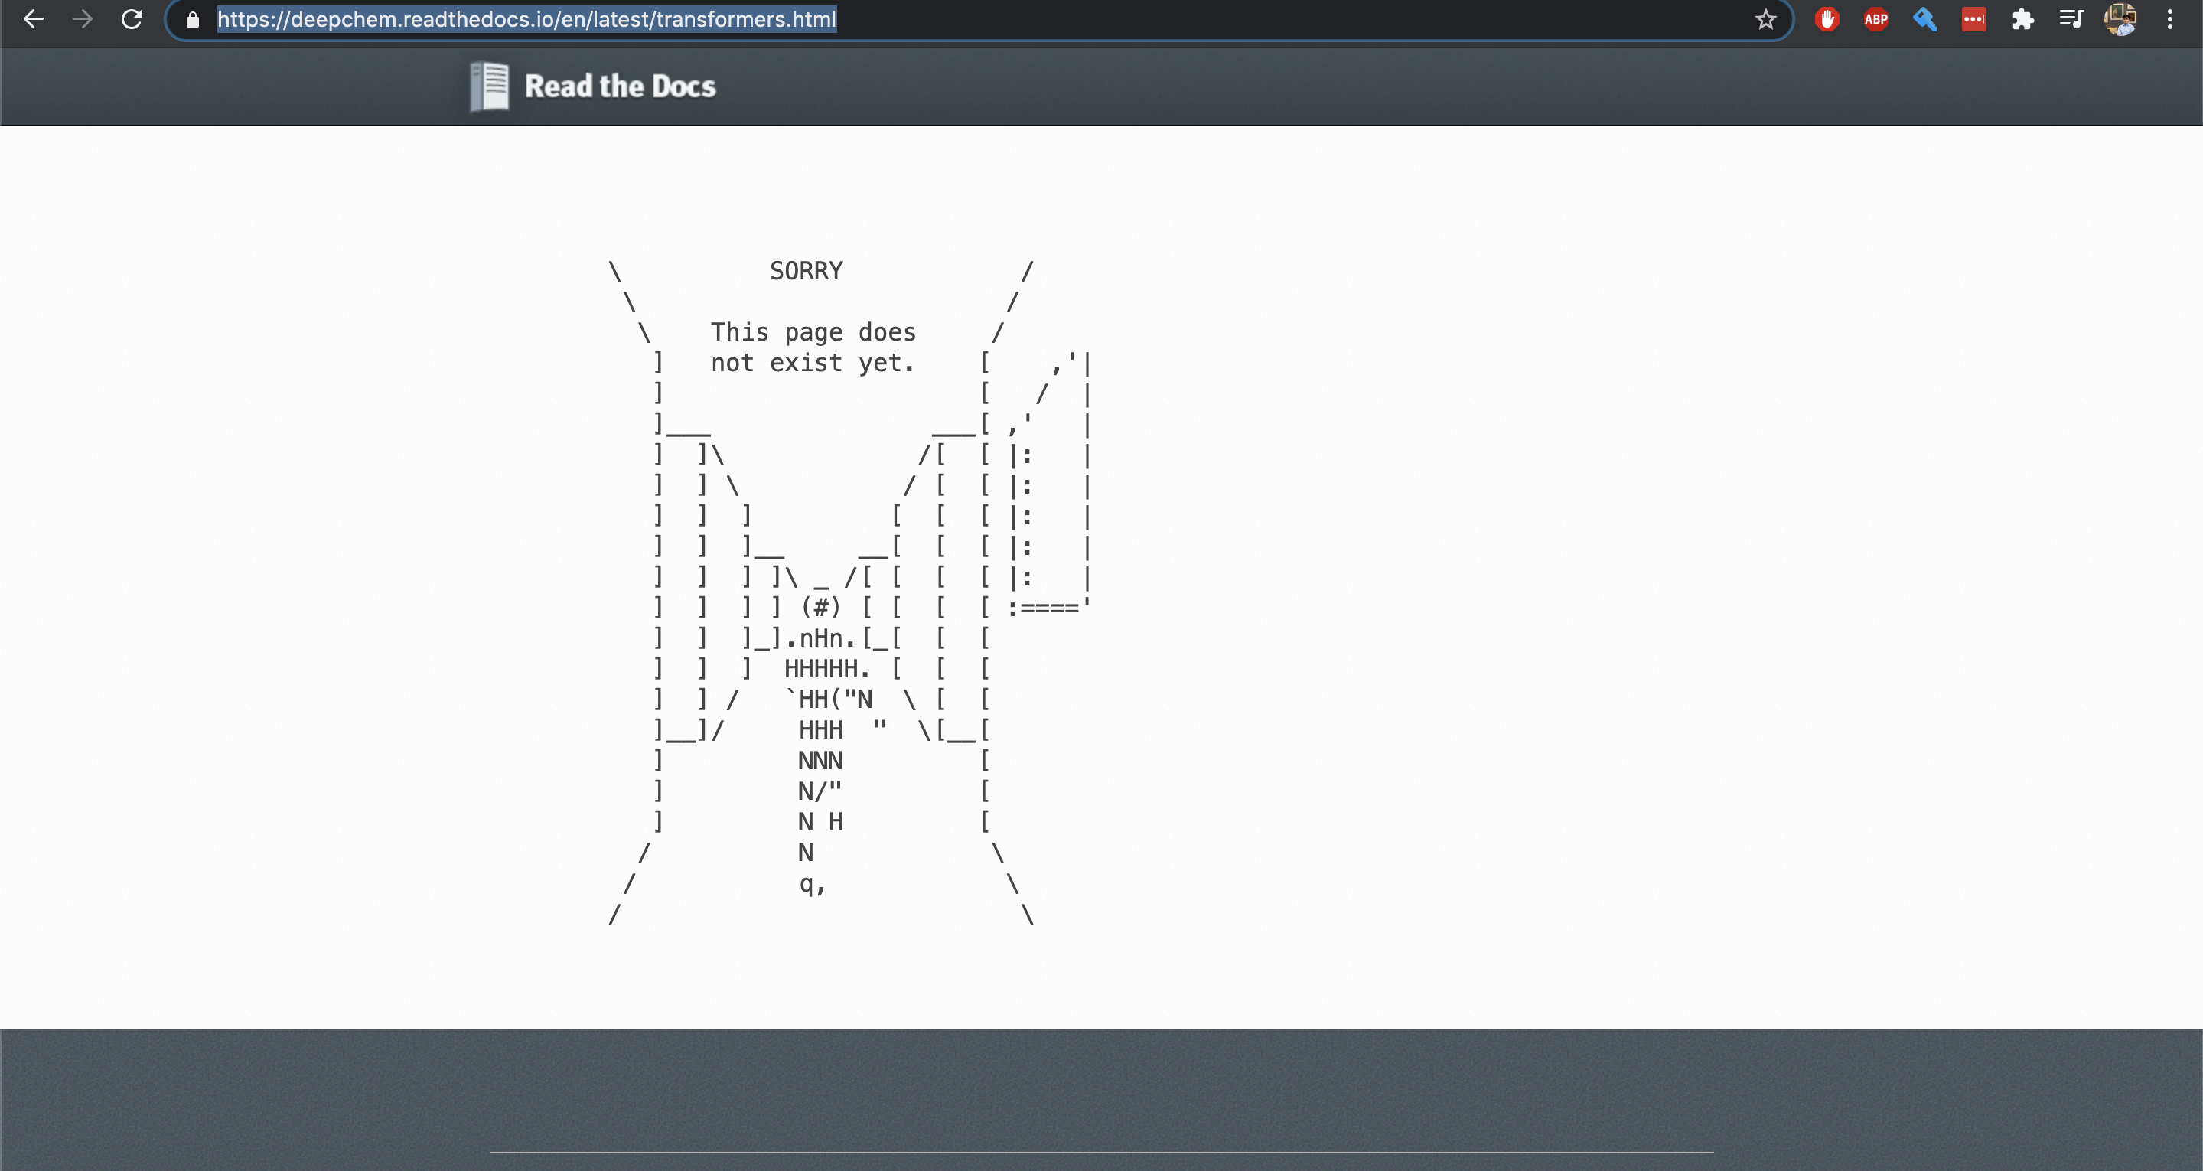Click the extensions puzzle-piece icon
This screenshot has height=1171, width=2203.
(2023, 19)
